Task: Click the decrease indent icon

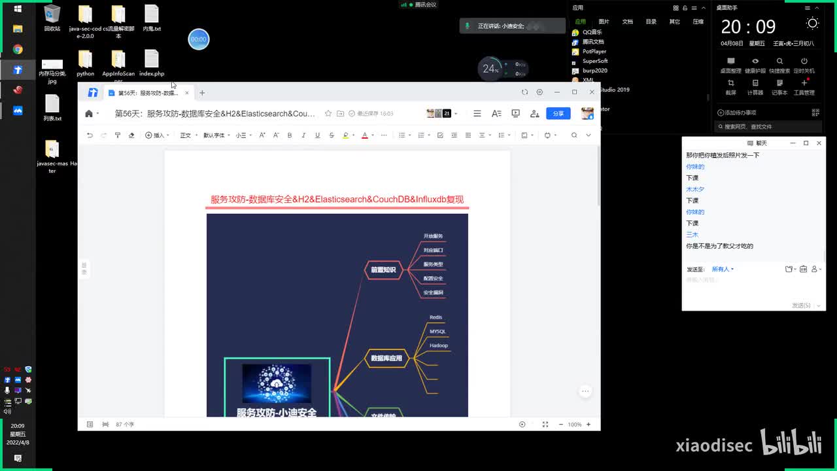Action: tap(454, 135)
